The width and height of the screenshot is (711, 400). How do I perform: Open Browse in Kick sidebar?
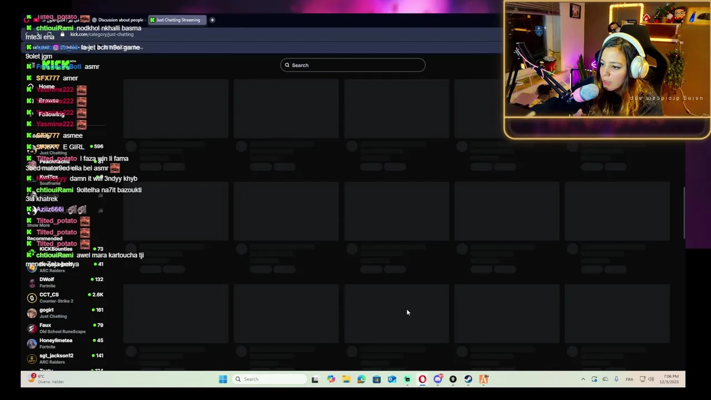pyautogui.click(x=48, y=101)
